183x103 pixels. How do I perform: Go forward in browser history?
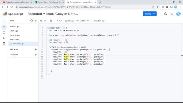[x=7, y=7]
